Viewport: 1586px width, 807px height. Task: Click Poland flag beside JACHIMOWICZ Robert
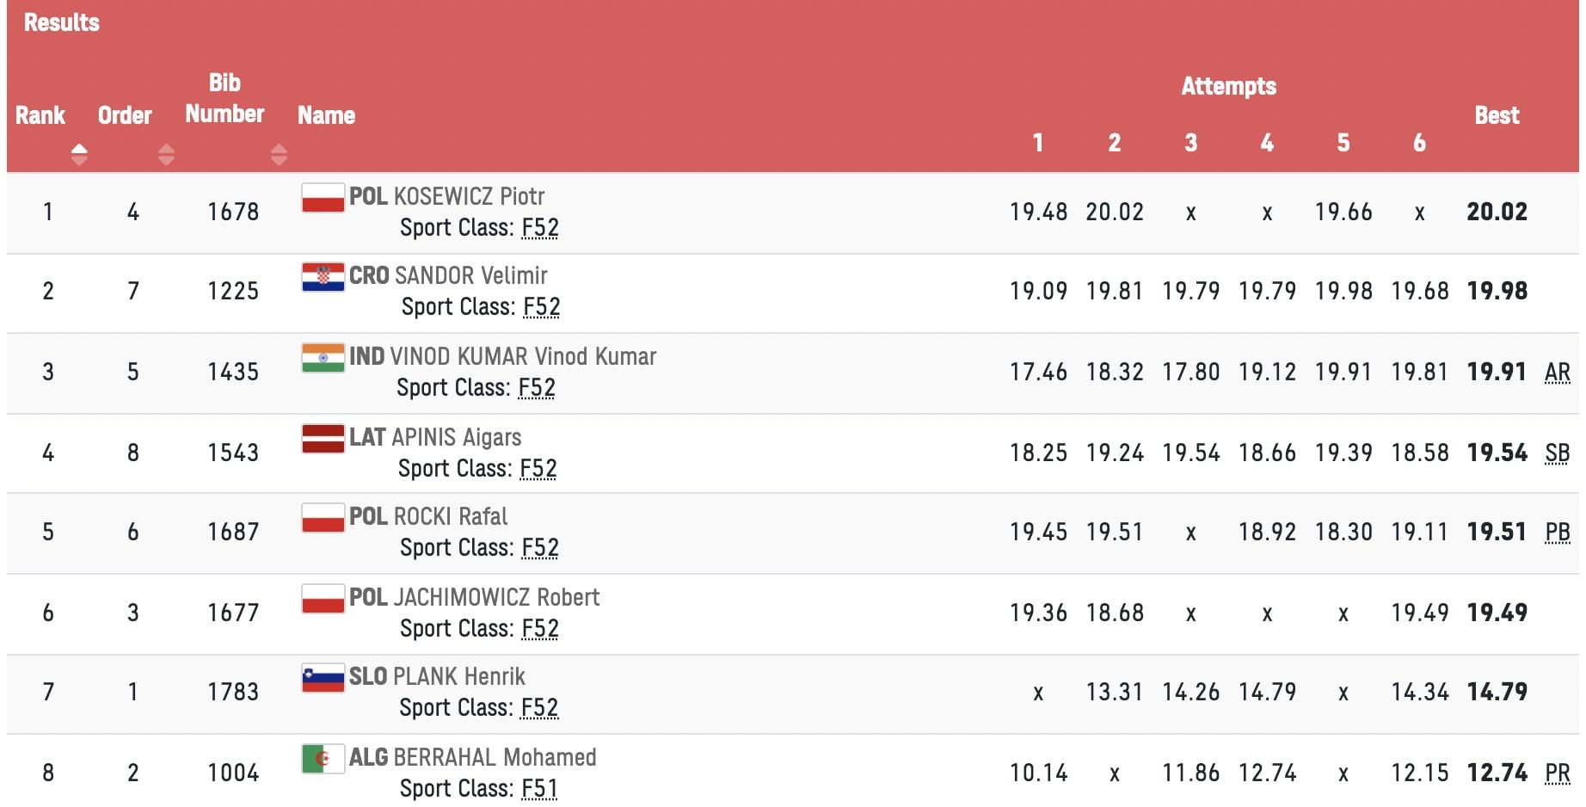323,599
